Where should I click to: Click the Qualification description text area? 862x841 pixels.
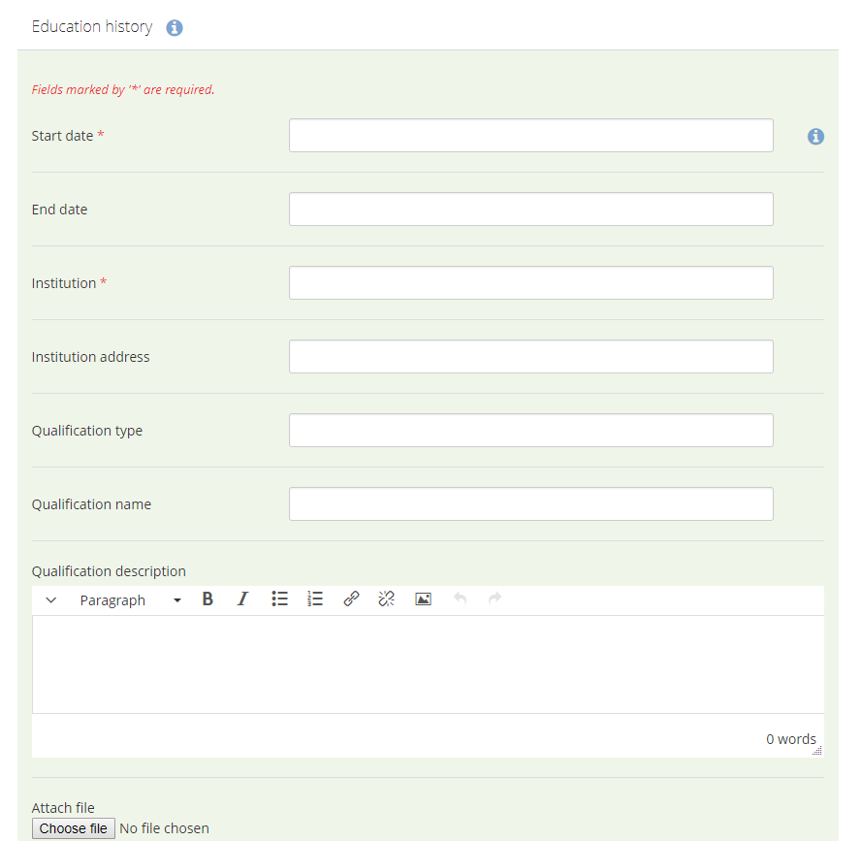[428, 664]
